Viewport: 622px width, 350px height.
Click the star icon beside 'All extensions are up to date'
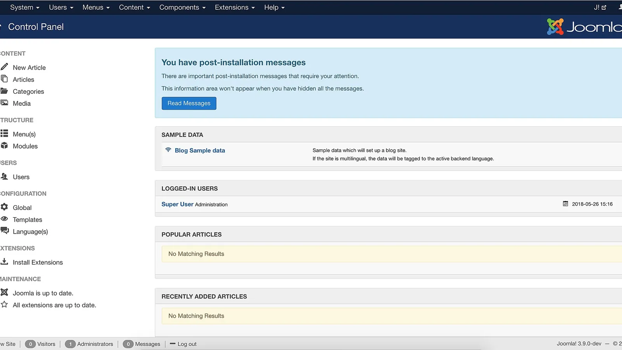pyautogui.click(x=4, y=304)
